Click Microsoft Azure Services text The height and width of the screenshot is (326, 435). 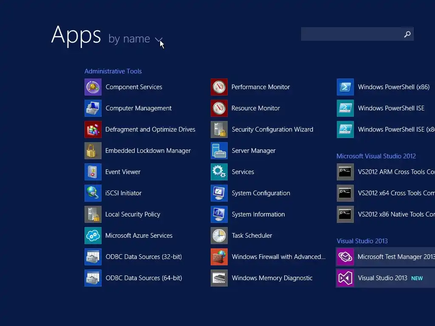(x=139, y=236)
